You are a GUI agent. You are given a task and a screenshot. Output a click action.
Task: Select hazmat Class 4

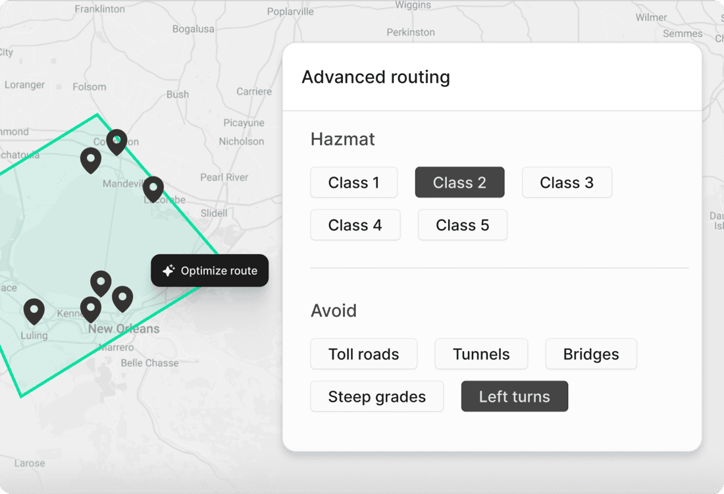(355, 225)
